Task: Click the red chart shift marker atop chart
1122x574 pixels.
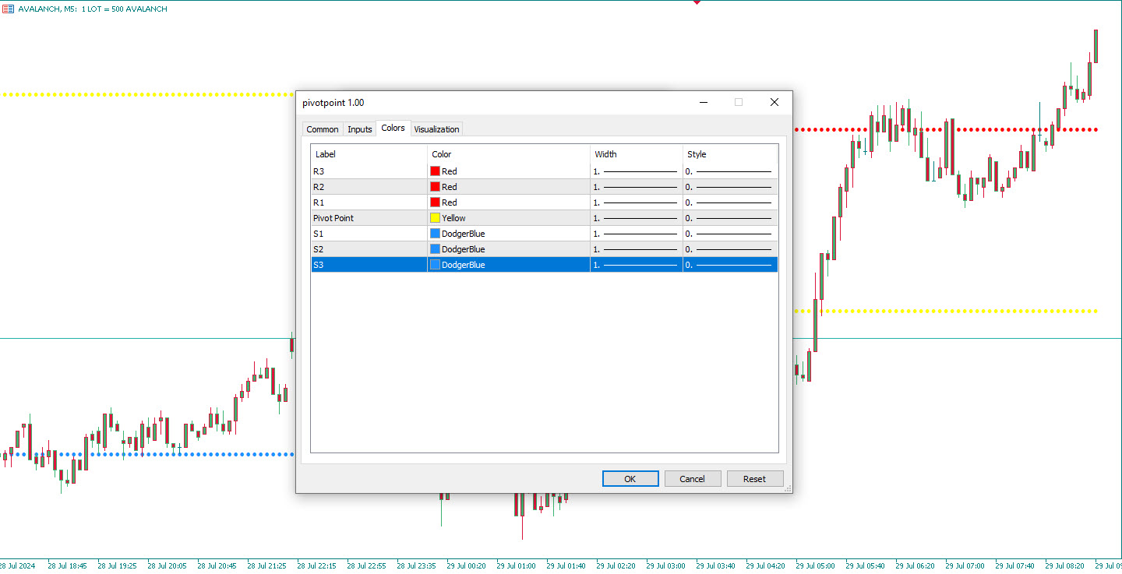Action: pos(697,2)
